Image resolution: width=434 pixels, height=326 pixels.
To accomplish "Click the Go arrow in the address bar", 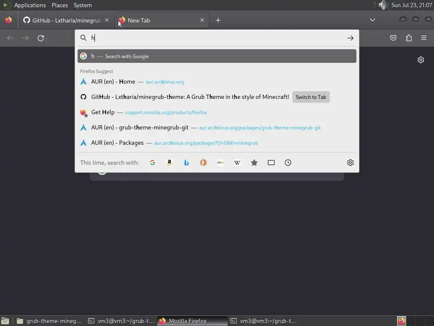I will pos(351,38).
